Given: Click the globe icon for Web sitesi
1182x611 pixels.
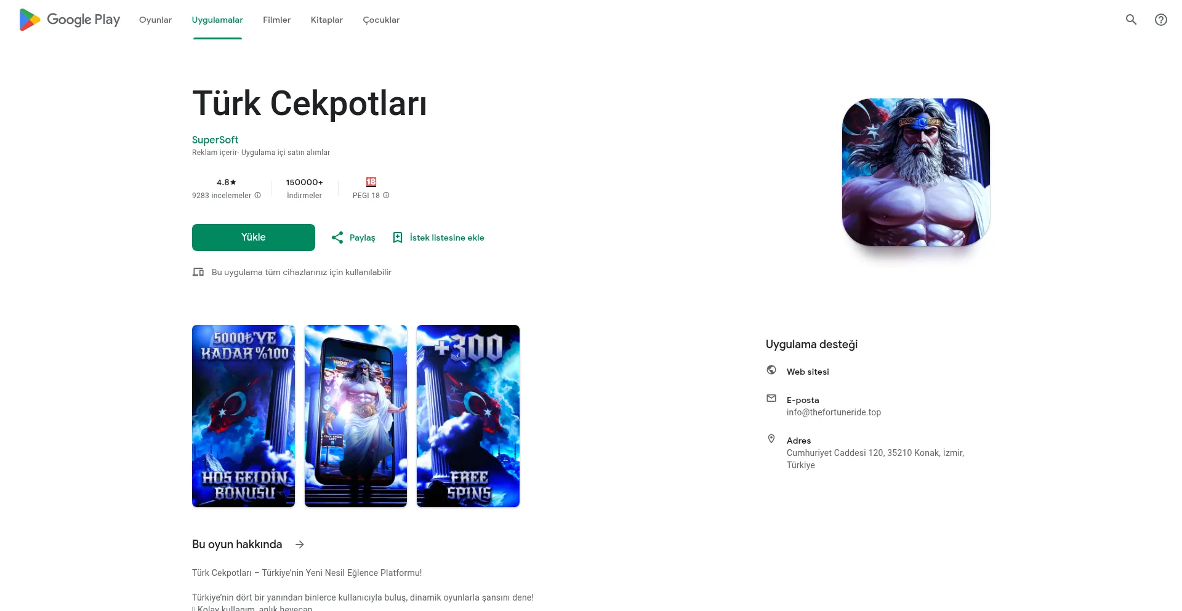Looking at the screenshot, I should [771, 370].
